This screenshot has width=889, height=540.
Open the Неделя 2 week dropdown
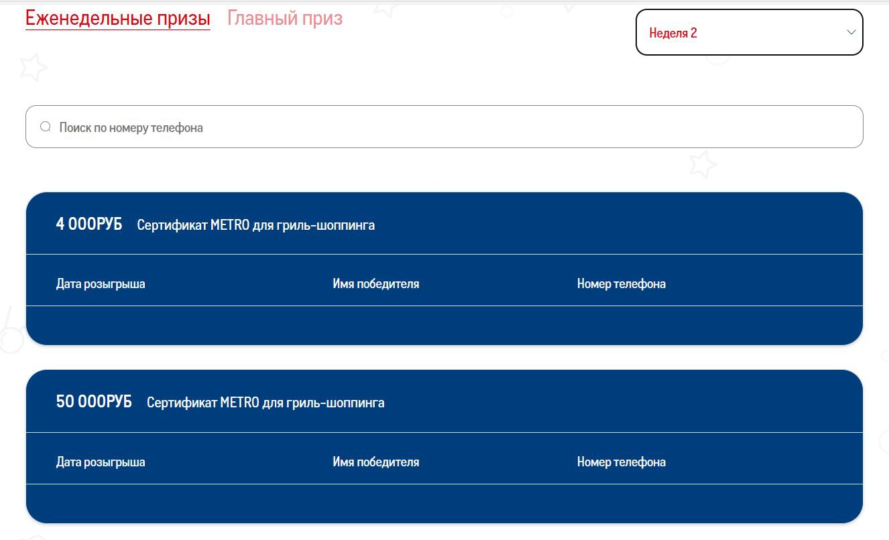pos(748,32)
